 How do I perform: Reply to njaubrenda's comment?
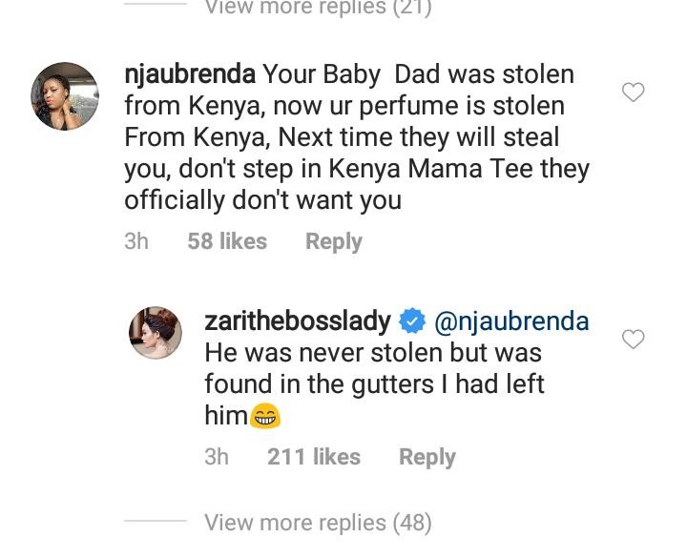click(333, 241)
